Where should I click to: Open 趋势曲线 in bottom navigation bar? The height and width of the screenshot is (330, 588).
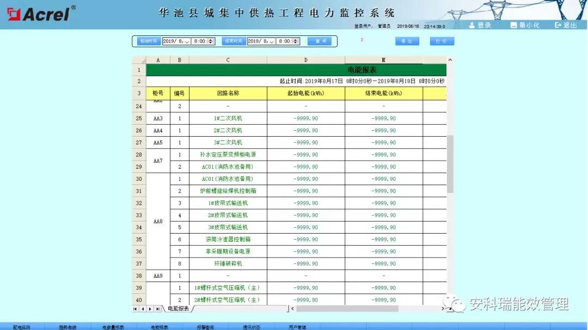pos(68,327)
